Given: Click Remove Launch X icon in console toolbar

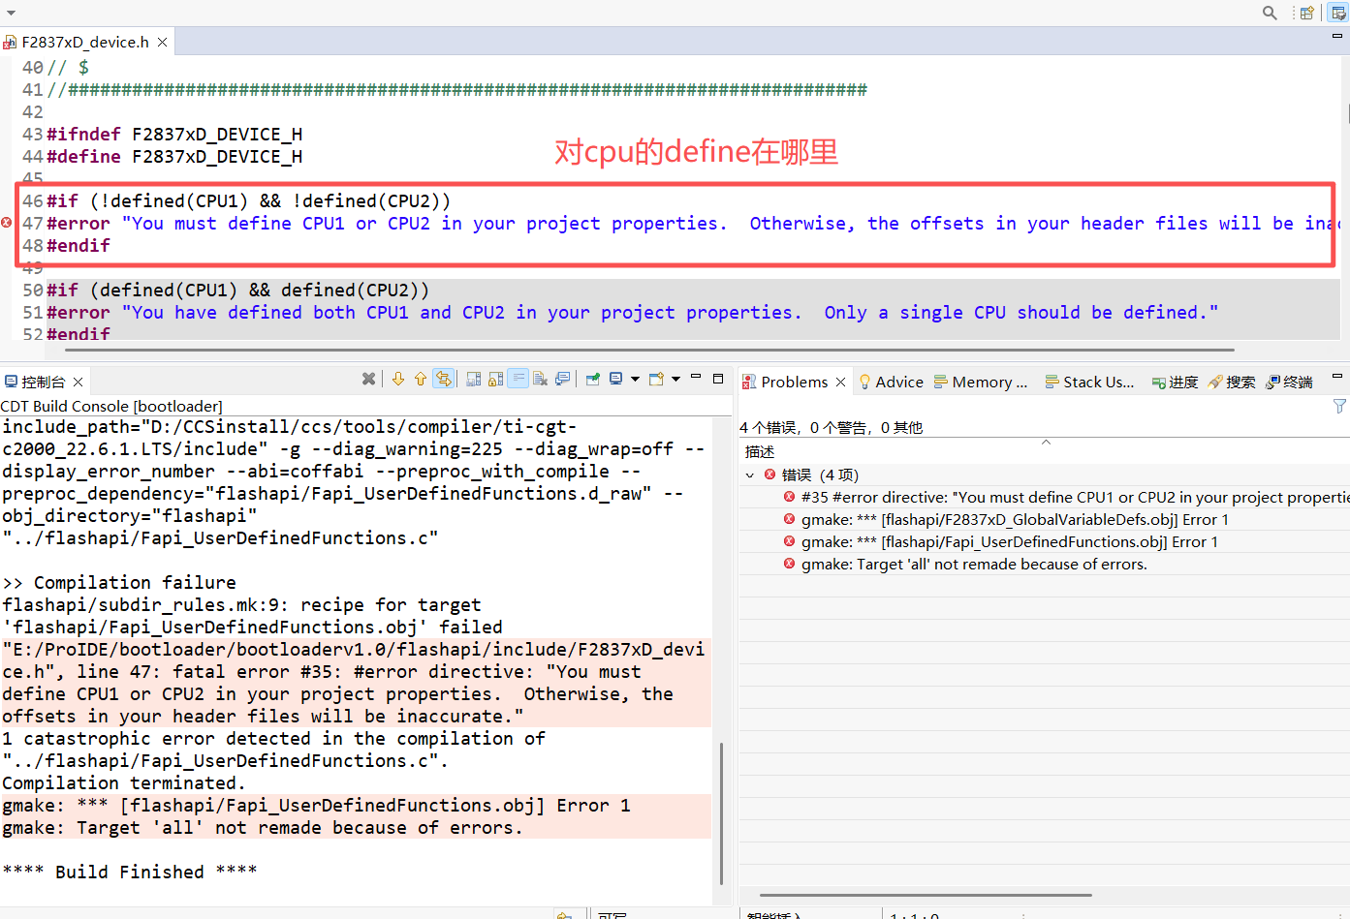Looking at the screenshot, I should 368,379.
